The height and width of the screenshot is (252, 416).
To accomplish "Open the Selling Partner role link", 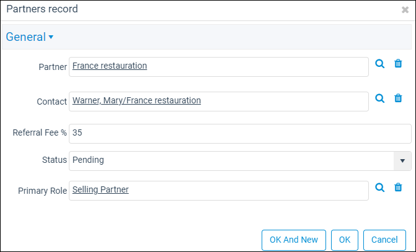I will [x=100, y=189].
